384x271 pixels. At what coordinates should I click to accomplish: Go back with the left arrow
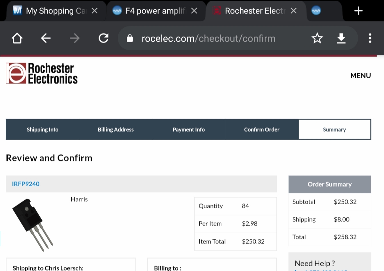46,39
